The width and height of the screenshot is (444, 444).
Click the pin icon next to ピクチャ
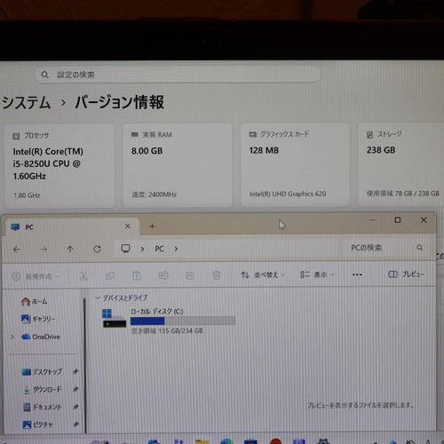(75, 424)
